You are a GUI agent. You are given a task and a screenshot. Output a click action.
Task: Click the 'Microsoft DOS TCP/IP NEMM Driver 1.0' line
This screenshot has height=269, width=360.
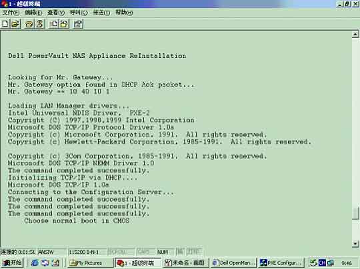click(81, 163)
